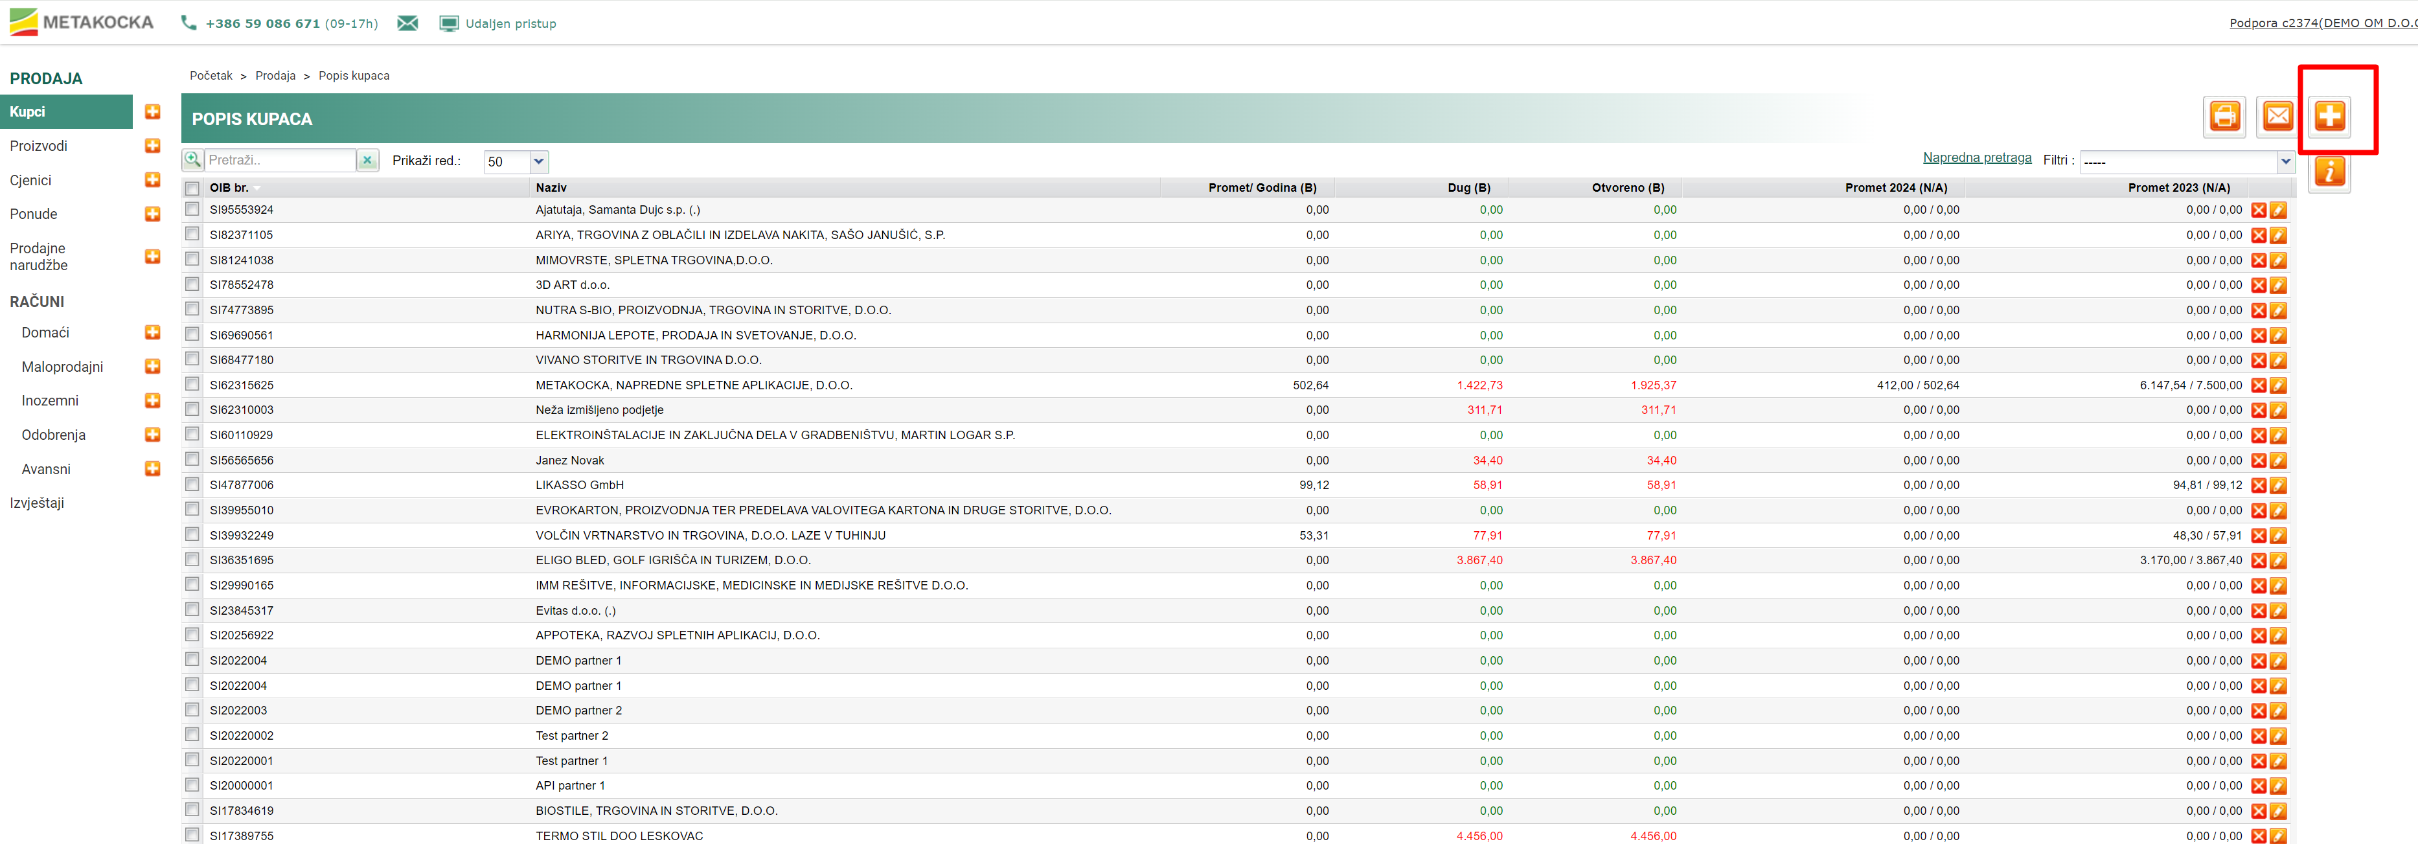The image size is (2418, 844).
Task: Click the Napredna pretraga link
Action: [1976, 157]
